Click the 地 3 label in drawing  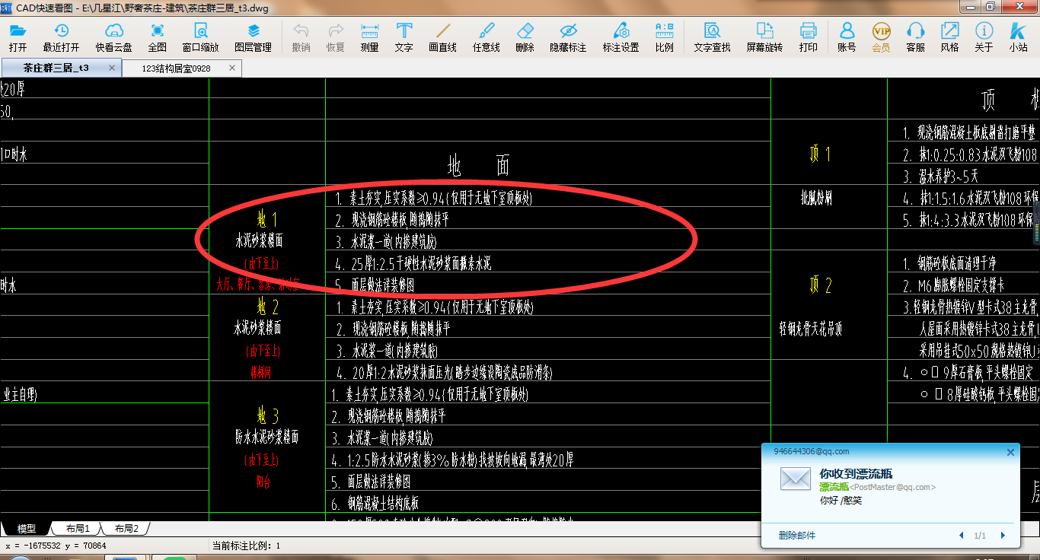tap(267, 415)
